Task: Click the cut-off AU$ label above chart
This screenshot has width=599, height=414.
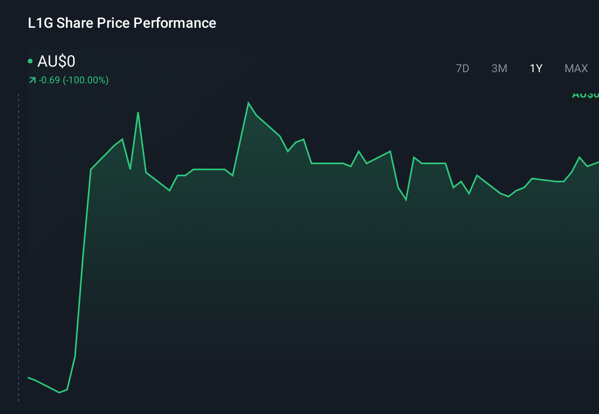Action: pos(585,95)
